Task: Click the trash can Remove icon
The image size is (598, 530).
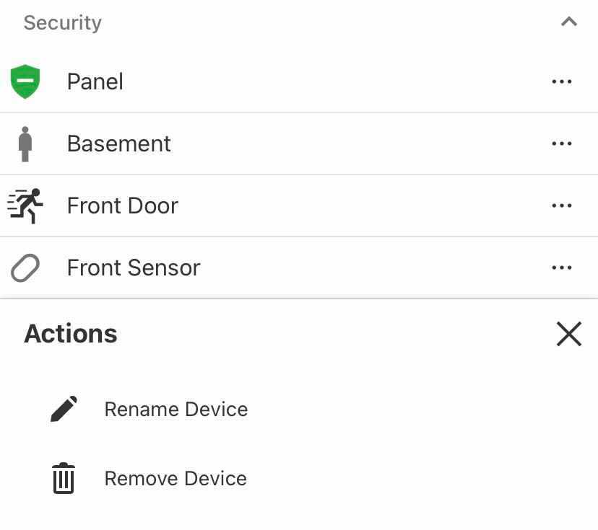Action: pyautogui.click(x=64, y=479)
